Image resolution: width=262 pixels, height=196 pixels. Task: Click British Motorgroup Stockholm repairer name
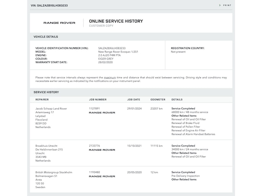pos(54,172)
